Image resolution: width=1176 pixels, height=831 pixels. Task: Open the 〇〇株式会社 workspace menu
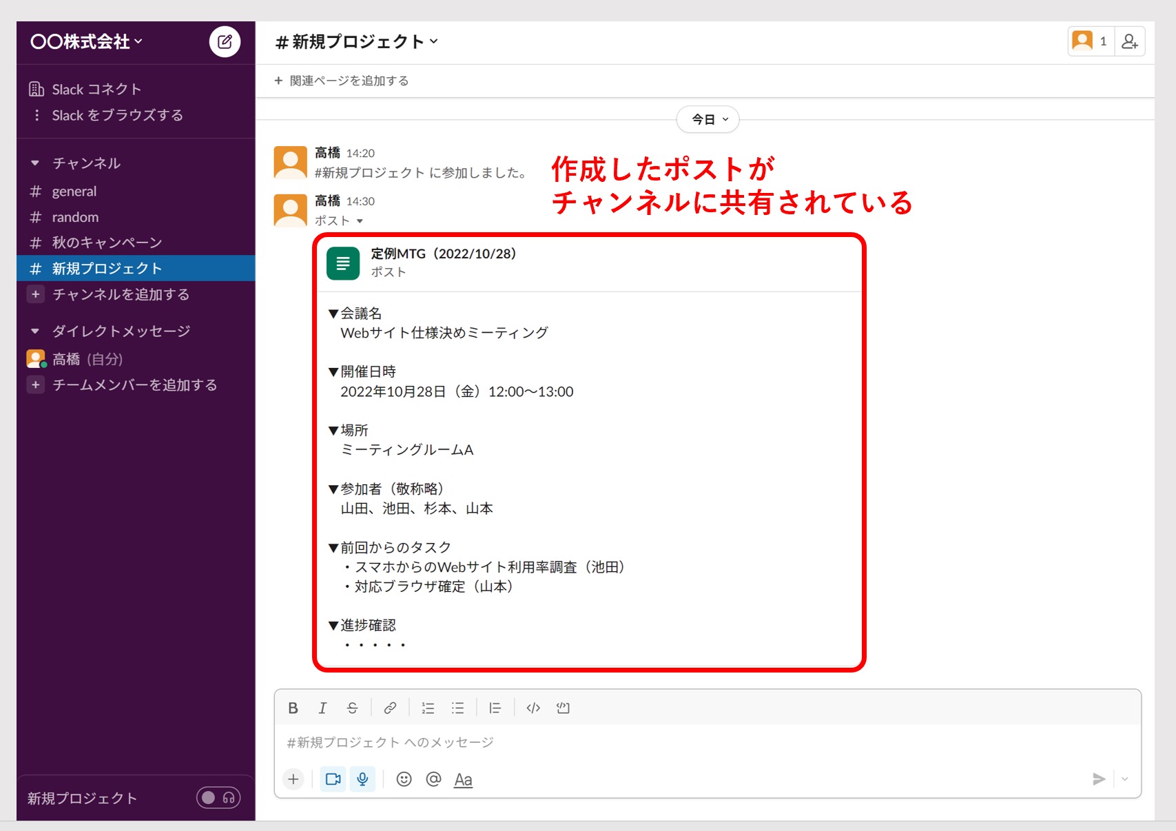85,41
